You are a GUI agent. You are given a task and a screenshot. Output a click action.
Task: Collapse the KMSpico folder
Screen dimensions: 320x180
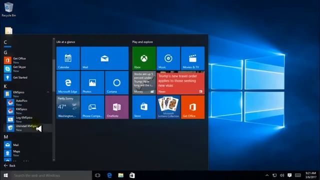[27, 94]
